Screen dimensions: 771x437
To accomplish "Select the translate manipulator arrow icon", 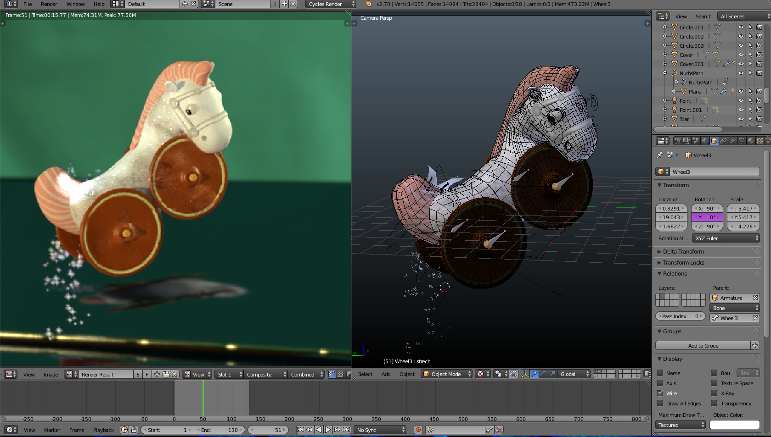I will 534,374.
